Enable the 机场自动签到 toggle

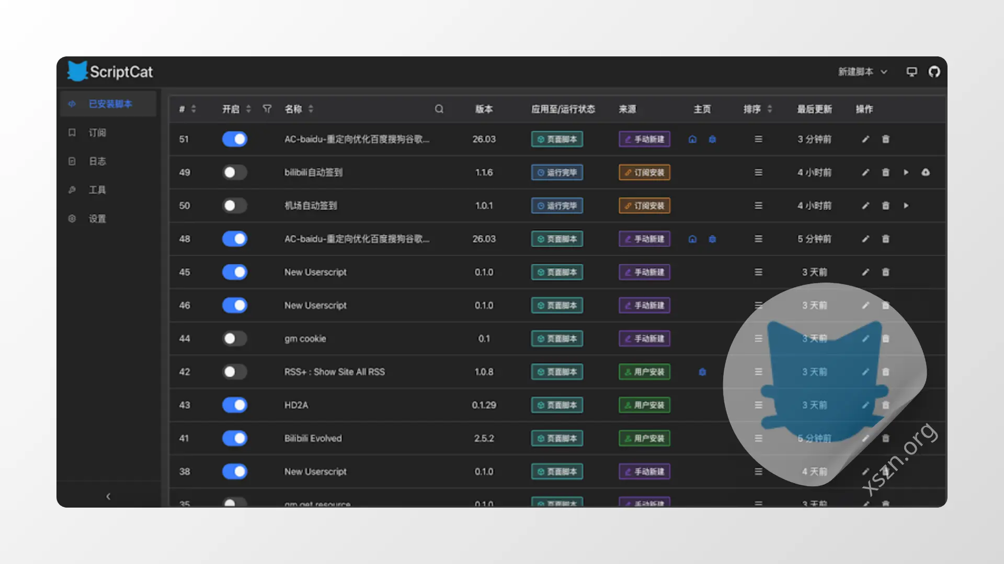(234, 206)
